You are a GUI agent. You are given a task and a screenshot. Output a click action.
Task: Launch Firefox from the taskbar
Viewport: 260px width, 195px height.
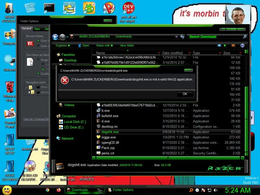(59, 190)
